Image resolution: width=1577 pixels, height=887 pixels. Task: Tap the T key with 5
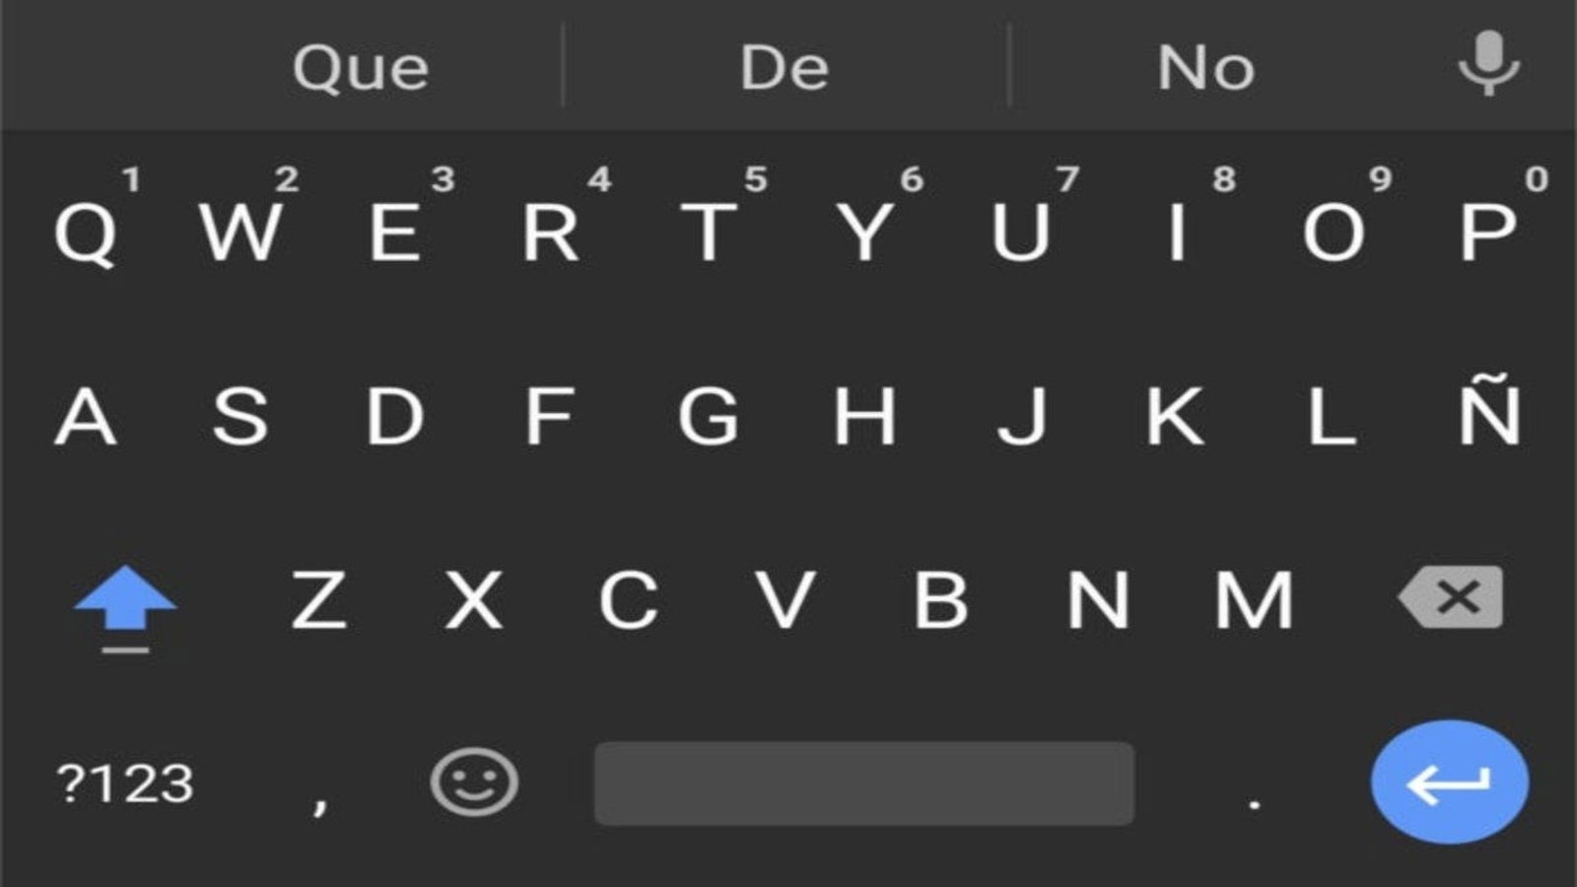pos(709,232)
